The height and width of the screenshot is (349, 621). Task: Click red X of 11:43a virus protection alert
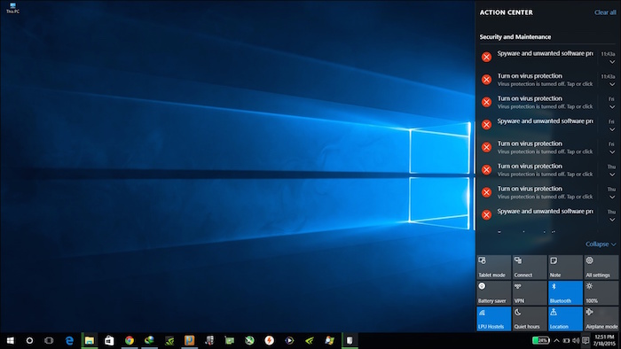(x=486, y=80)
